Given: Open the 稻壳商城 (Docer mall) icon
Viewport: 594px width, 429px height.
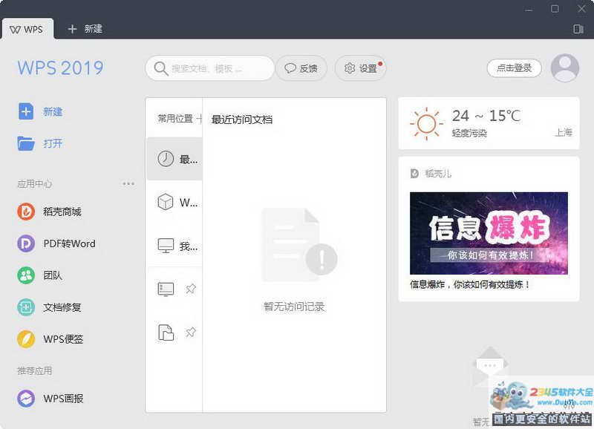Looking at the screenshot, I should (25, 212).
